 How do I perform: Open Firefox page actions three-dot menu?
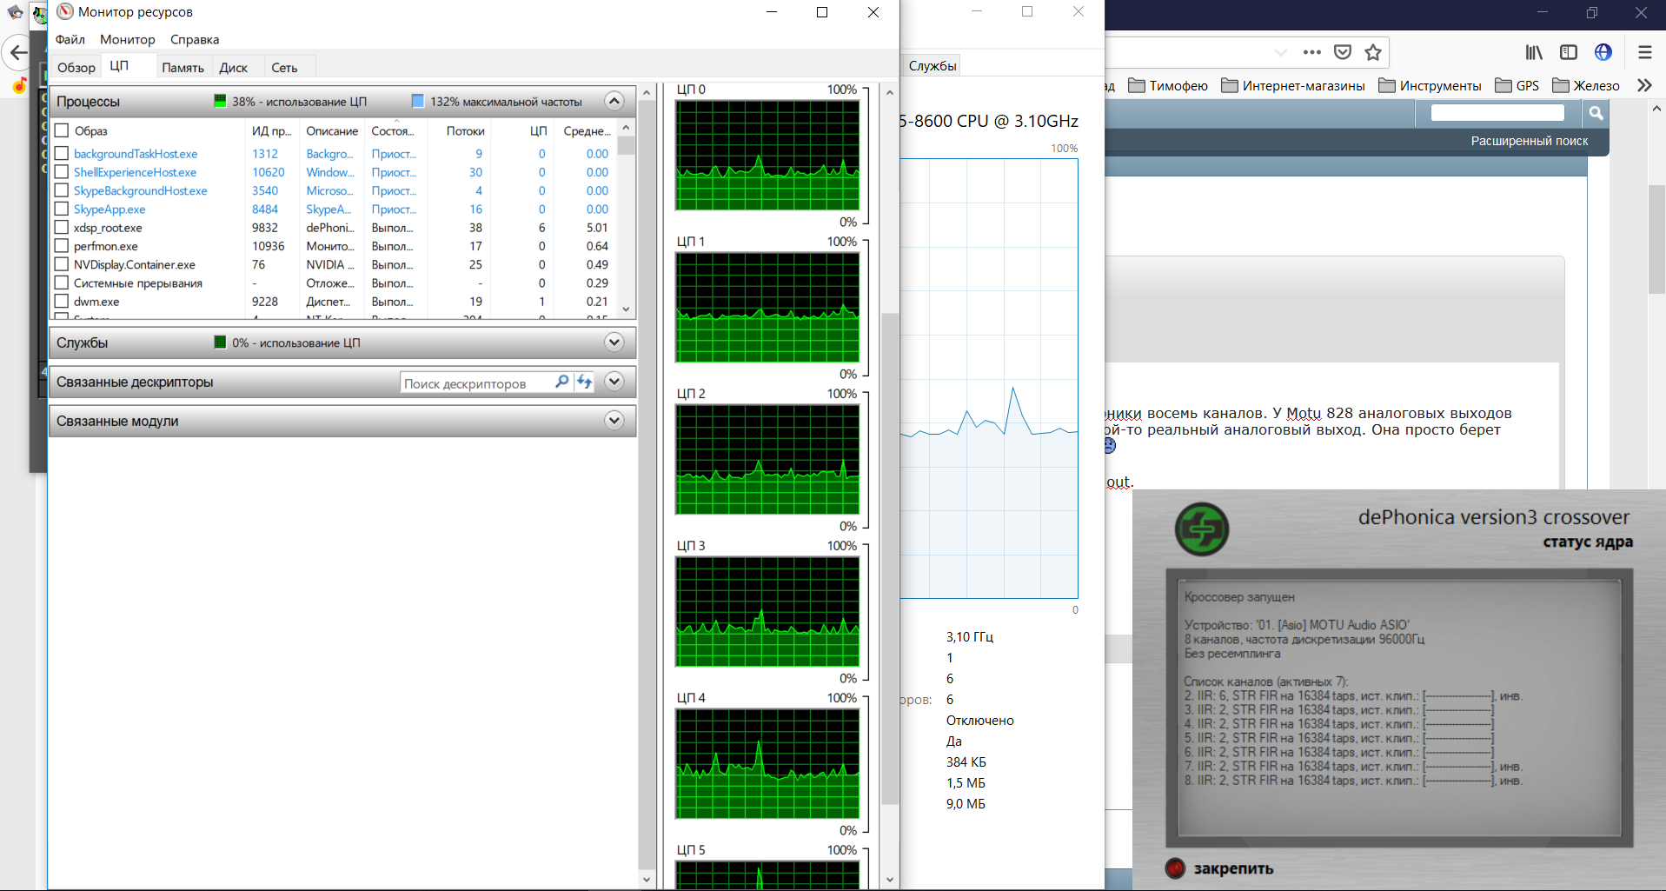(x=1312, y=52)
